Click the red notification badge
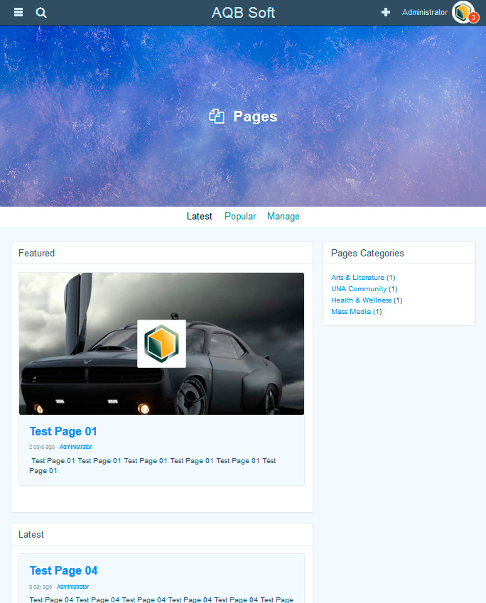Image resolution: width=486 pixels, height=603 pixels. [473, 18]
